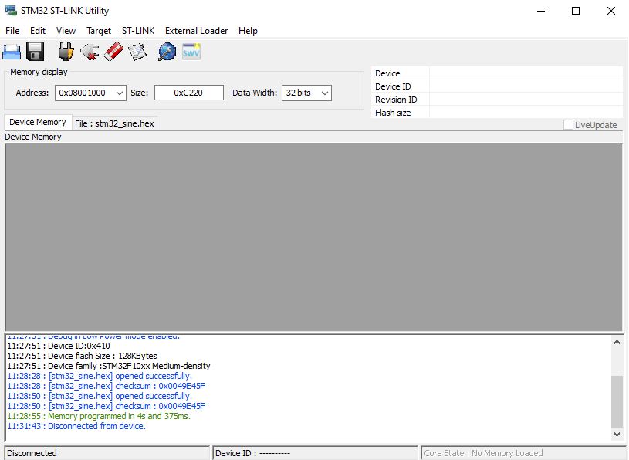Open the Data Width dropdown
Viewport: 629px width, 460px height.
(x=324, y=93)
